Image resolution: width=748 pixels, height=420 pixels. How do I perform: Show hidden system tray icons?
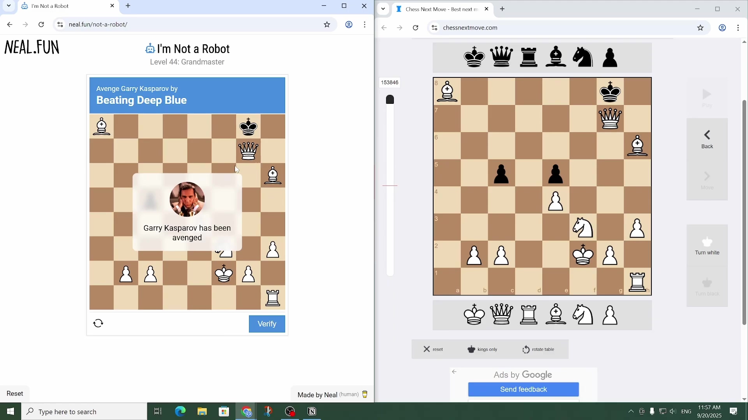tap(631, 411)
